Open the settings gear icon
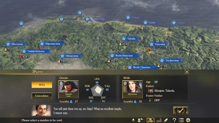Viewport: 219px width, 123px height. coord(188,120)
